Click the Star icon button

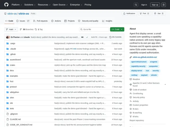(x=159, y=13)
